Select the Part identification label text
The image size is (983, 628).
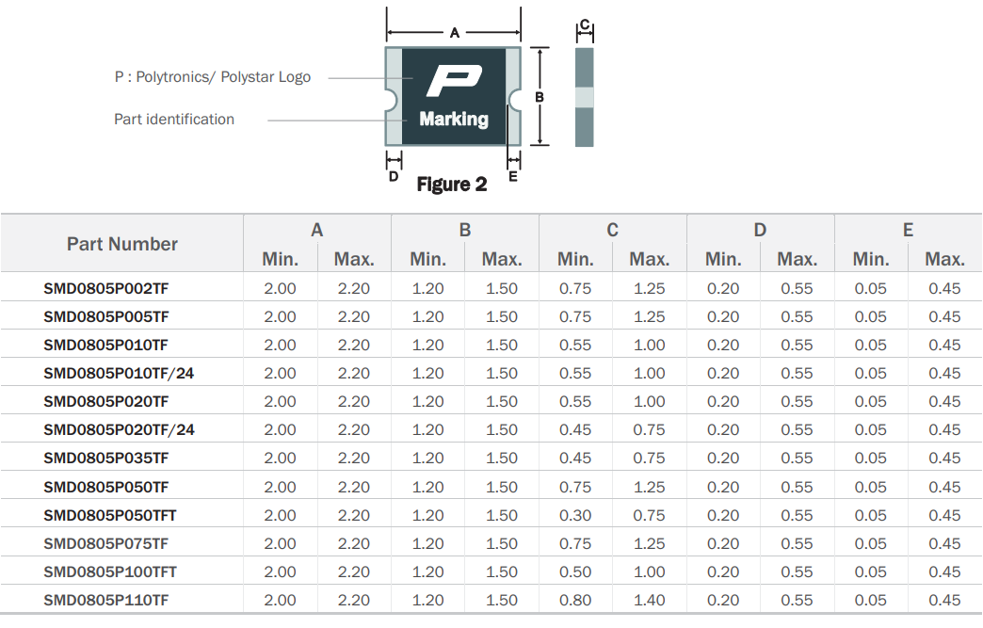tap(174, 120)
